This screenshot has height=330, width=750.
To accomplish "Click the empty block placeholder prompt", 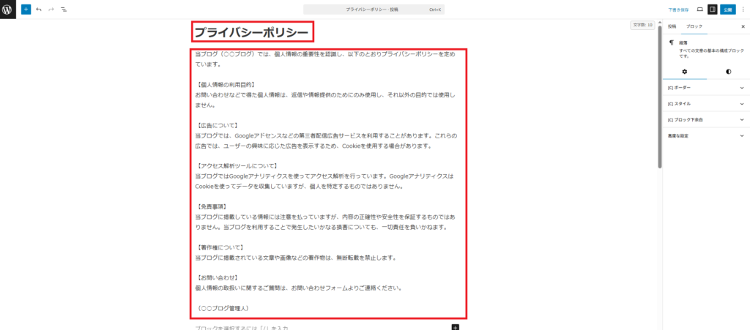I will (242, 328).
